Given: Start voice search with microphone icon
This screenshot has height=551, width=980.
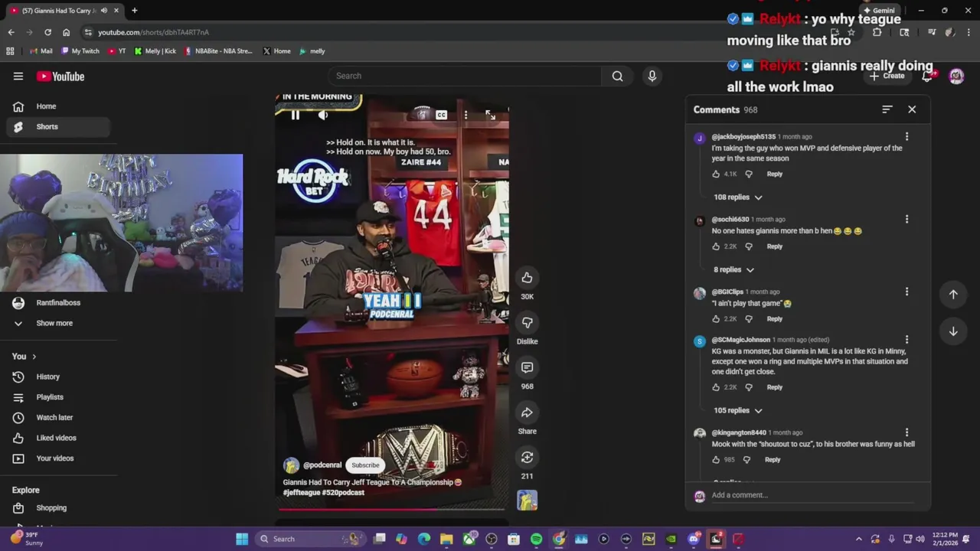Looking at the screenshot, I should tap(652, 76).
